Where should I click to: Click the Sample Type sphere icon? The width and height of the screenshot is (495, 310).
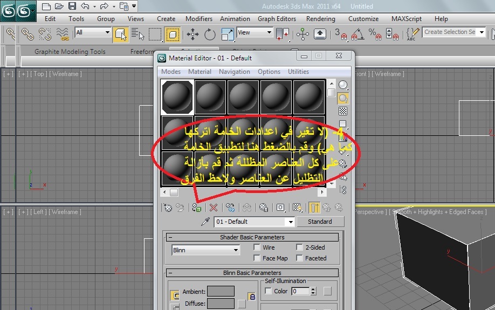coord(343,85)
